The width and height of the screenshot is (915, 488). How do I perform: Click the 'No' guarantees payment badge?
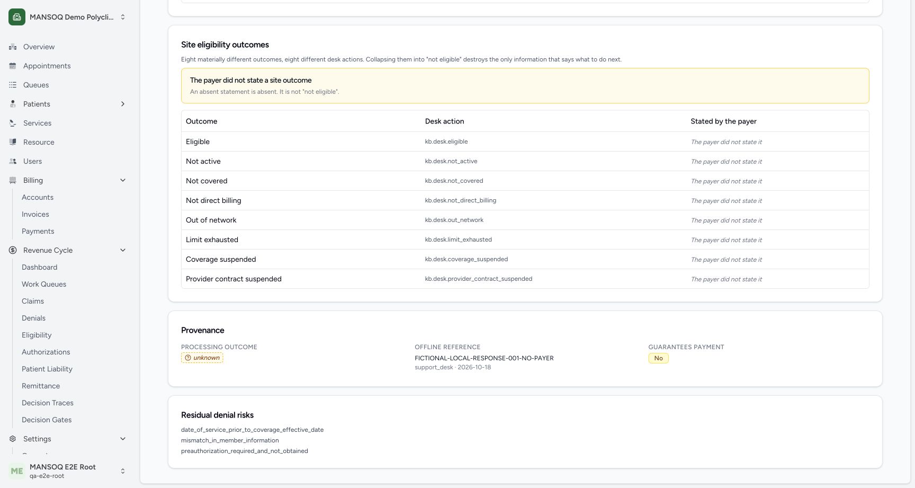tap(659, 358)
